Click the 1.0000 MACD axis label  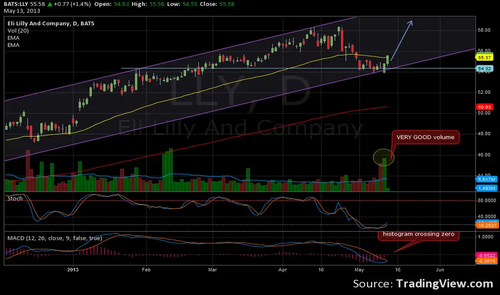(486, 237)
